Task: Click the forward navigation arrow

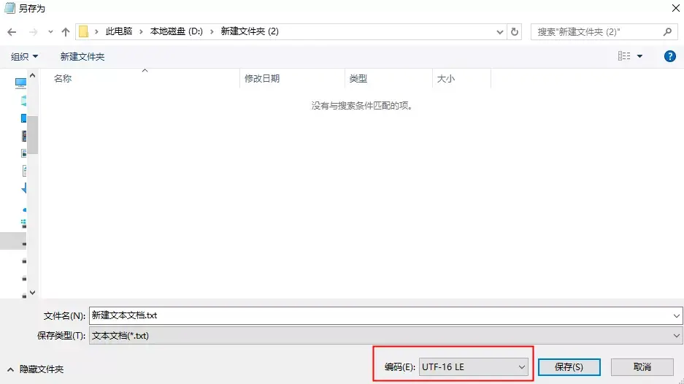Action: (x=33, y=32)
